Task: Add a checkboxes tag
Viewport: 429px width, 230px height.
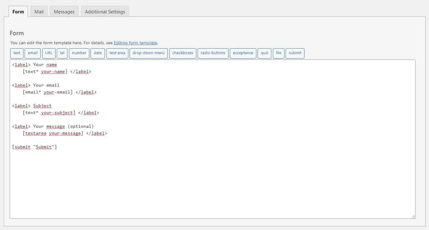Action: (183, 53)
